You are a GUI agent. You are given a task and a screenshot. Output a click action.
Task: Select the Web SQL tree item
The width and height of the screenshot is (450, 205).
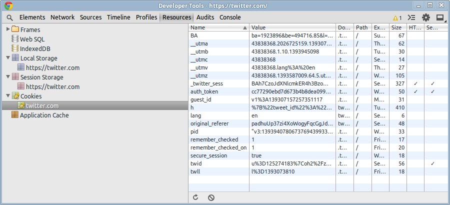pos(32,39)
